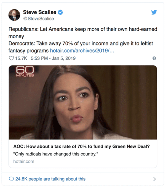Image resolution: width=166 pixels, height=187 pixels.
Task: Click the 'Only radicals have changed this country' description
Action: pos(56,154)
